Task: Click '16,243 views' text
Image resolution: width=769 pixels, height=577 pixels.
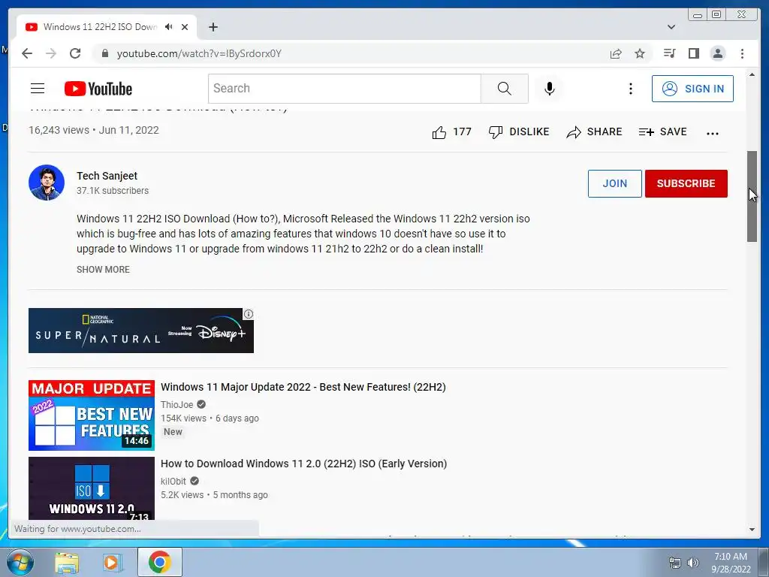Action: click(59, 130)
